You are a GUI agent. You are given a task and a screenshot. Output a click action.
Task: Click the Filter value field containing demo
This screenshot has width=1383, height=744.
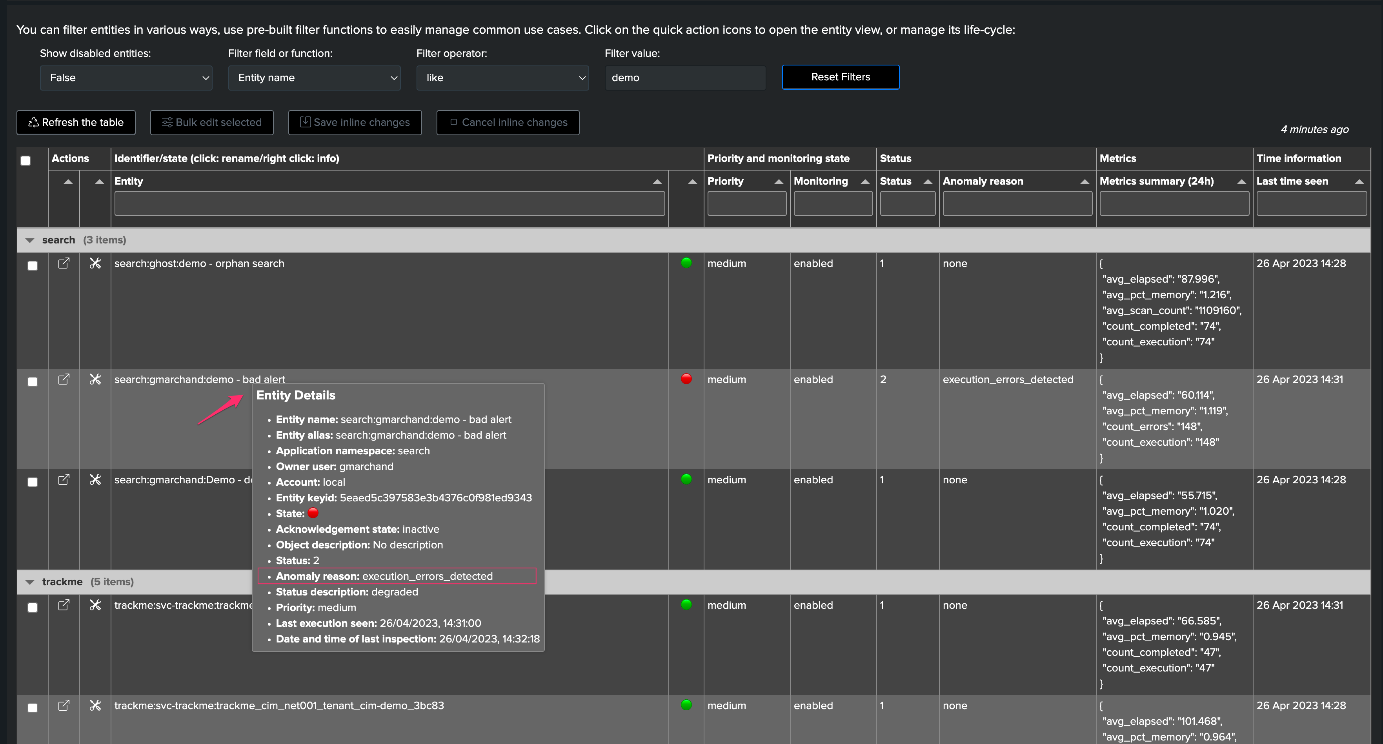(685, 78)
